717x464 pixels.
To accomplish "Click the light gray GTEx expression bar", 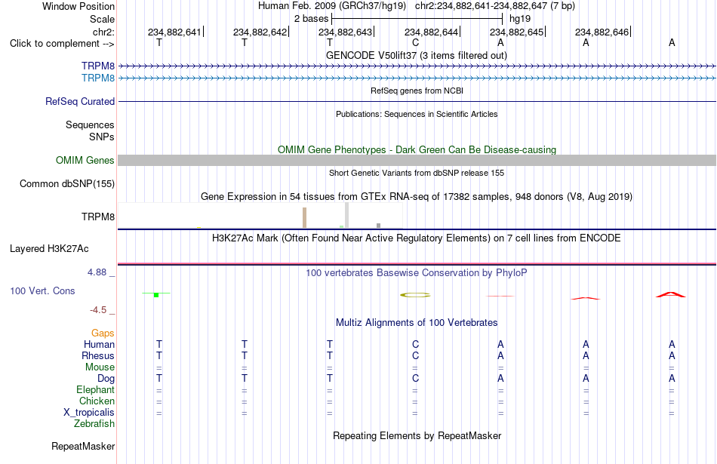I will (347, 215).
